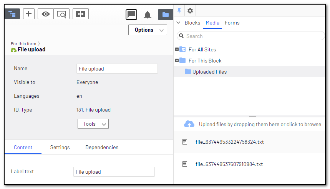The height and width of the screenshot is (189, 330).
Task: Toggle the navigation tree pane icon
Action: click(x=12, y=14)
